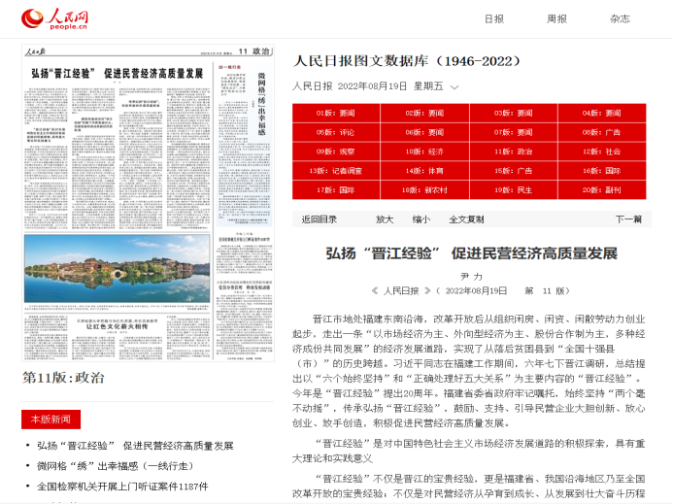Go to 20版：副刊
Image resolution: width=673 pixels, height=504 pixels.
tap(602, 190)
